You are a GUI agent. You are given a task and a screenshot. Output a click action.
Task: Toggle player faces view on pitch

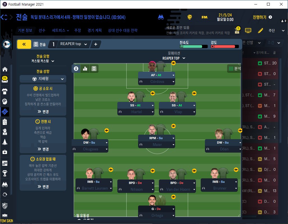[76, 69]
